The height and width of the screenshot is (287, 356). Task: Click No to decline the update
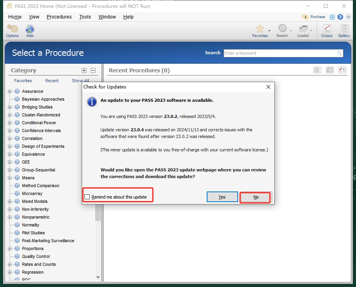coord(256,197)
